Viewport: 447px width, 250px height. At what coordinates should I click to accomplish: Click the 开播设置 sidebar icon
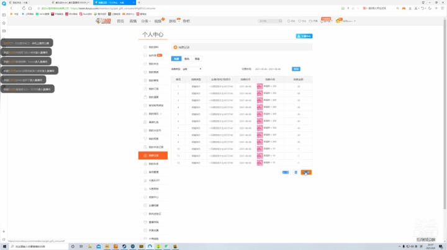click(145, 230)
